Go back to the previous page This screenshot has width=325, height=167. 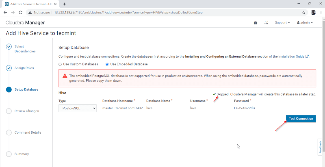5,12
